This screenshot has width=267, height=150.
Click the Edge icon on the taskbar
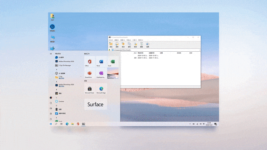(x=67, y=124)
